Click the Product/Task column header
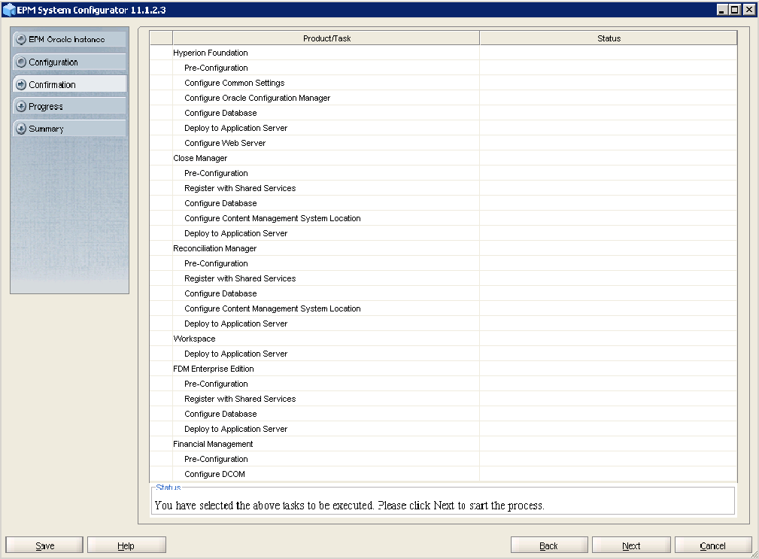This screenshot has height=559, width=759. point(326,38)
